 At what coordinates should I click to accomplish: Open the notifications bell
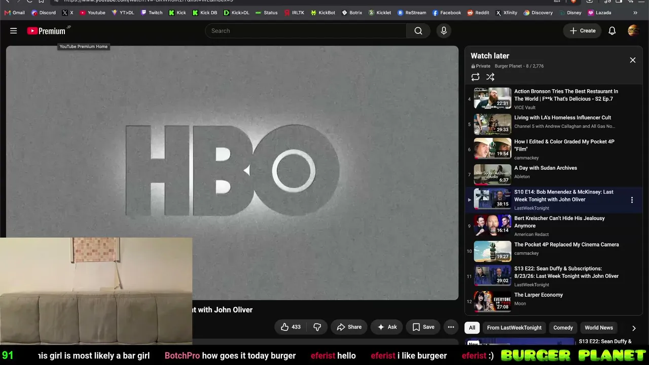[612, 31]
